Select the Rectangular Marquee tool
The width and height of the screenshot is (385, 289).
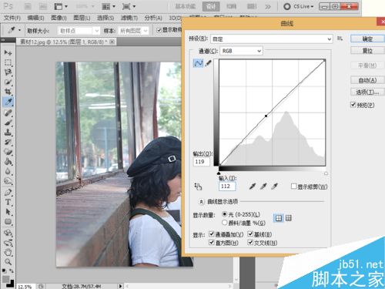[x=8, y=62]
